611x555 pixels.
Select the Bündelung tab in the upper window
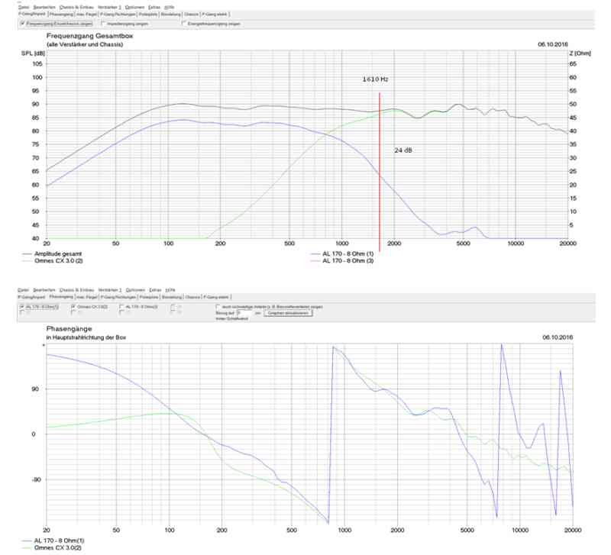(x=170, y=15)
